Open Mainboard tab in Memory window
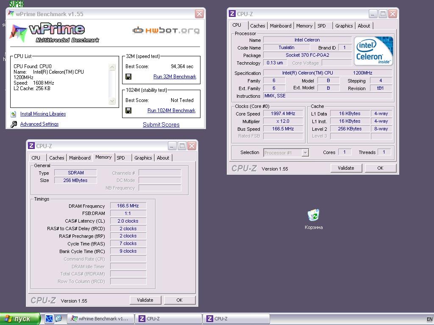 (80, 158)
